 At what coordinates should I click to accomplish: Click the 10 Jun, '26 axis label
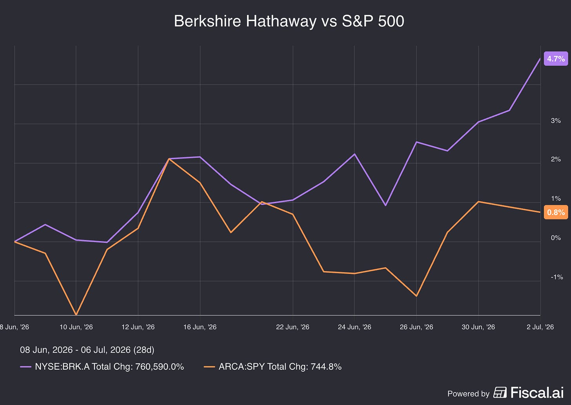[76, 327]
